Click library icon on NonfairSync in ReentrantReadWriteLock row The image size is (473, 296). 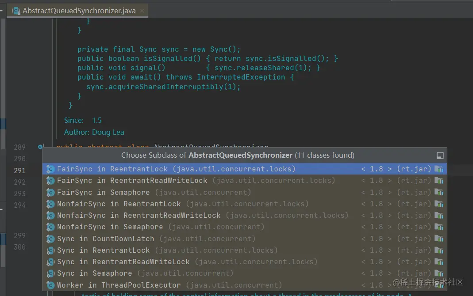439,215
